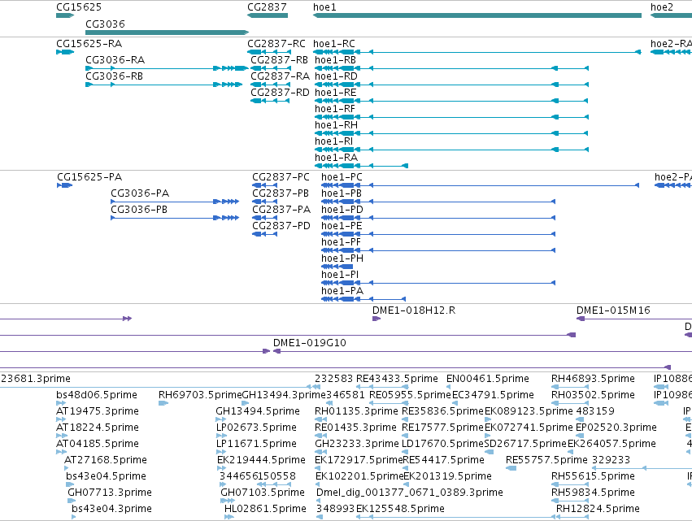Select the RE43433.5prime EST label

(x=397, y=379)
